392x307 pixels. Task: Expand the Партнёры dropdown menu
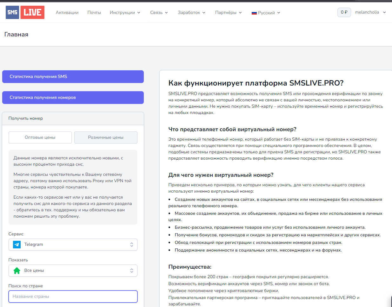click(x=229, y=13)
